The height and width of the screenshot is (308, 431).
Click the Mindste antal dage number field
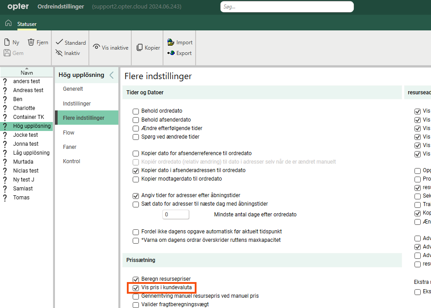[x=175, y=215]
